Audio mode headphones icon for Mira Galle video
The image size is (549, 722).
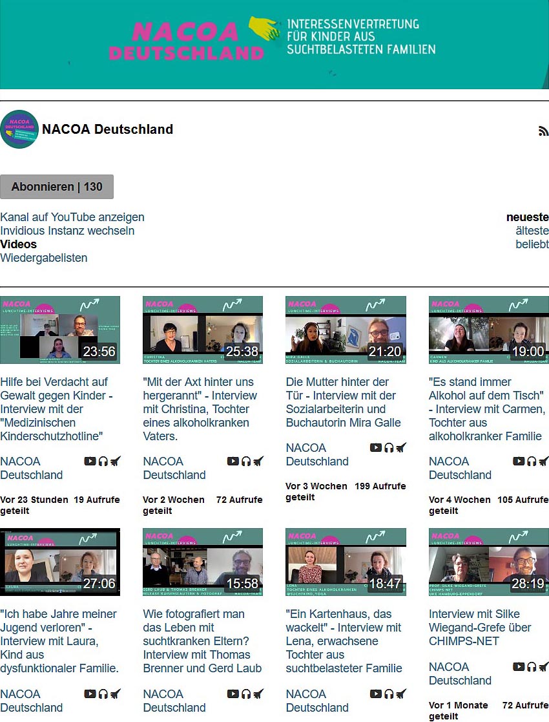tap(389, 447)
